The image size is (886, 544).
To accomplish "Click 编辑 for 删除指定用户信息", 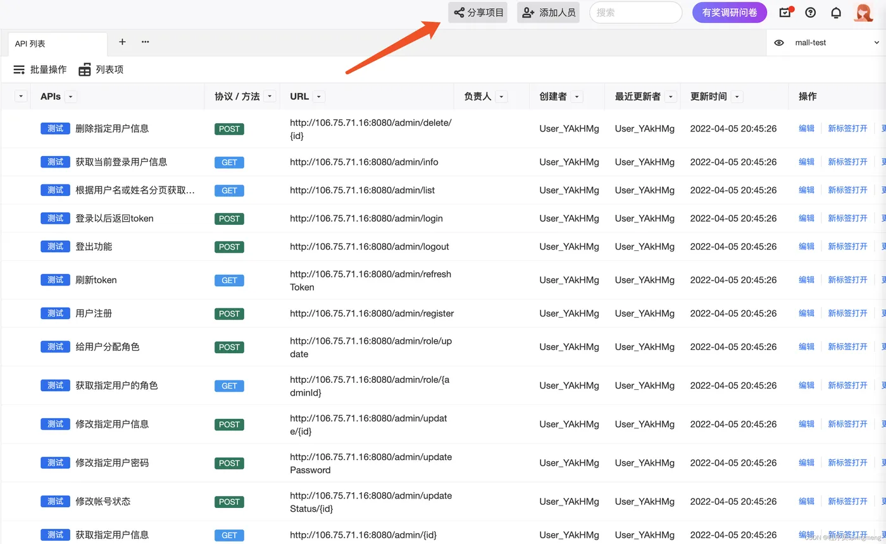I will click(806, 128).
